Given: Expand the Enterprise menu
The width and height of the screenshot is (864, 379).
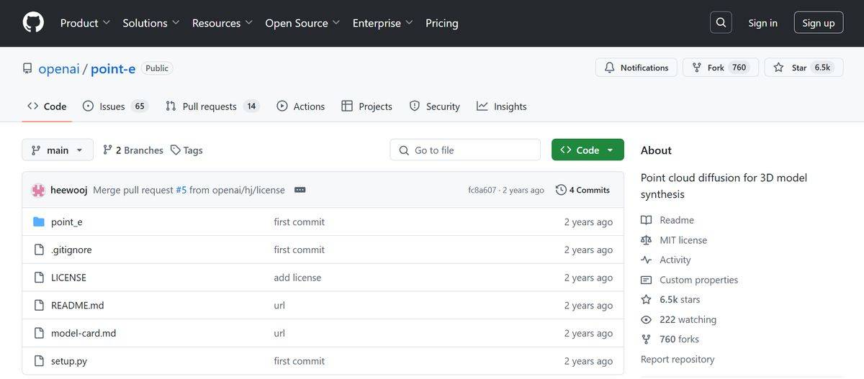Looking at the screenshot, I should (x=382, y=23).
